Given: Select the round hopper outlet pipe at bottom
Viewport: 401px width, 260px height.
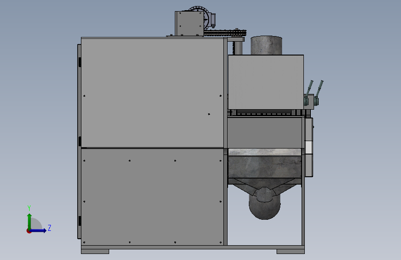Looking at the screenshot, I should click(265, 204).
